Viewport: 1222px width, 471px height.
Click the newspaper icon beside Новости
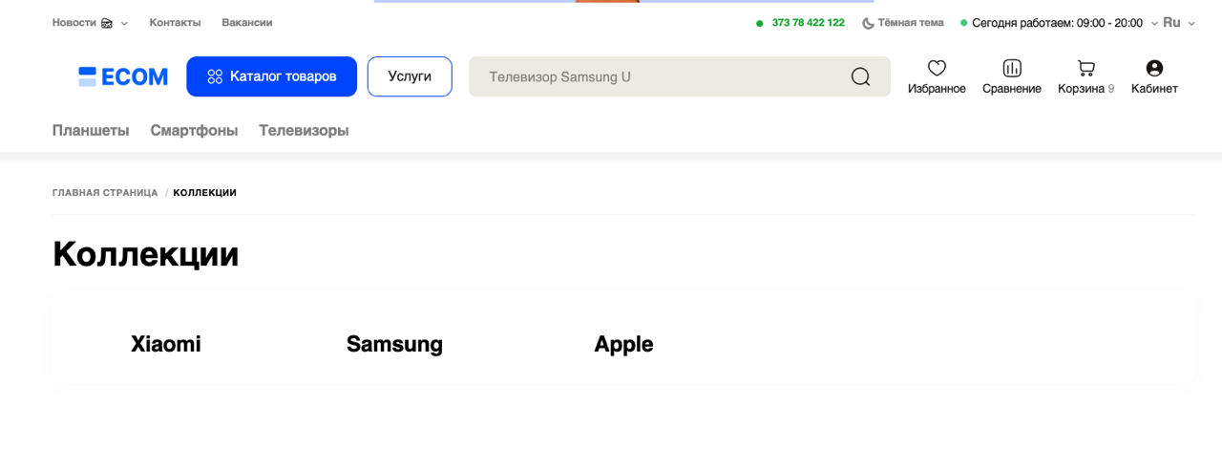(107, 23)
